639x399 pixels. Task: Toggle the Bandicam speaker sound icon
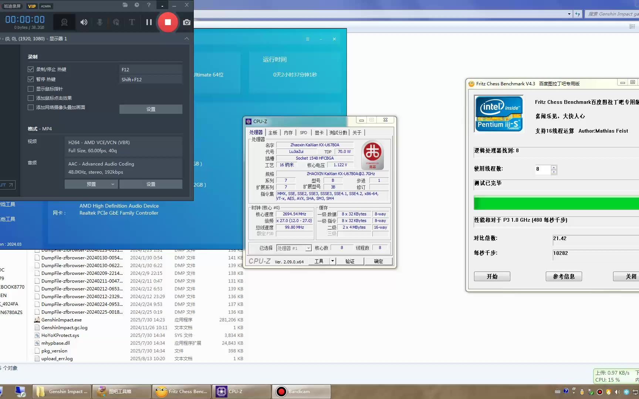(84, 22)
